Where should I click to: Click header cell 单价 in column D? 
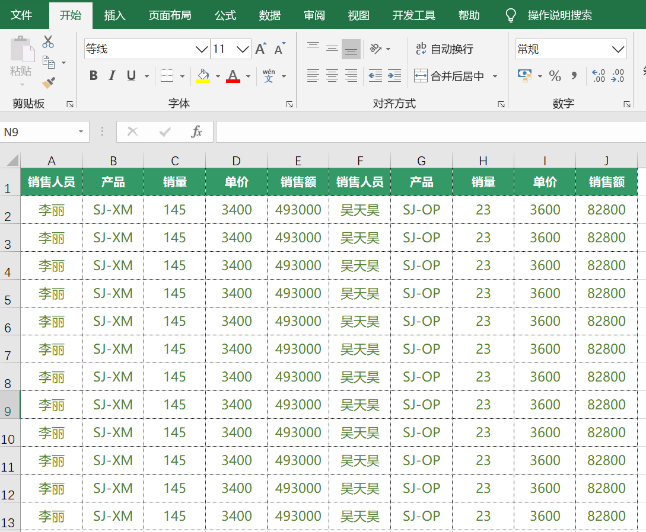click(x=237, y=182)
